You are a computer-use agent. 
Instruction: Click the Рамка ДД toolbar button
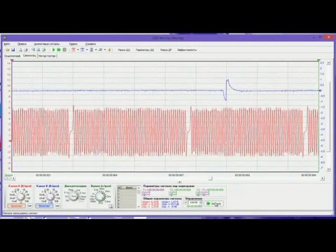click(x=124, y=50)
